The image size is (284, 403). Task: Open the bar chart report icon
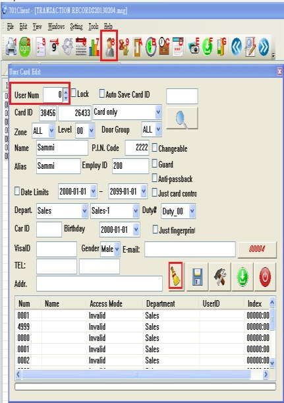click(x=94, y=47)
